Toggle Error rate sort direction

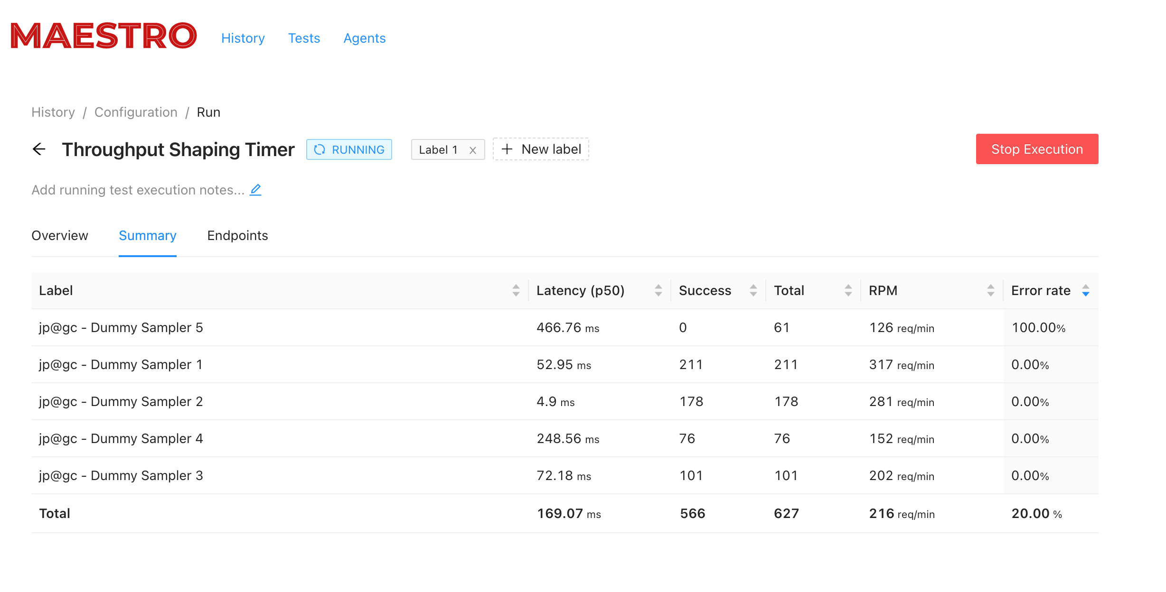[1086, 290]
